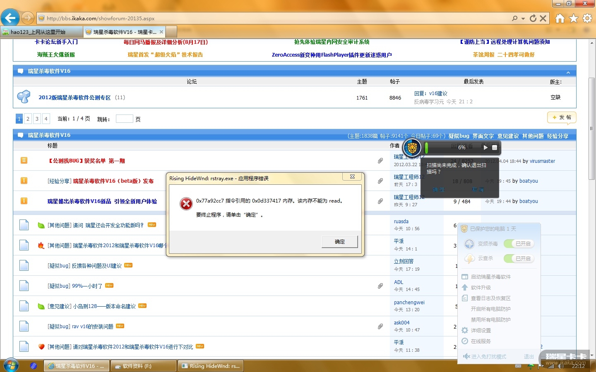Click 确定 in the application error dialog
Image resolution: width=596 pixels, height=372 pixels.
tap(340, 242)
